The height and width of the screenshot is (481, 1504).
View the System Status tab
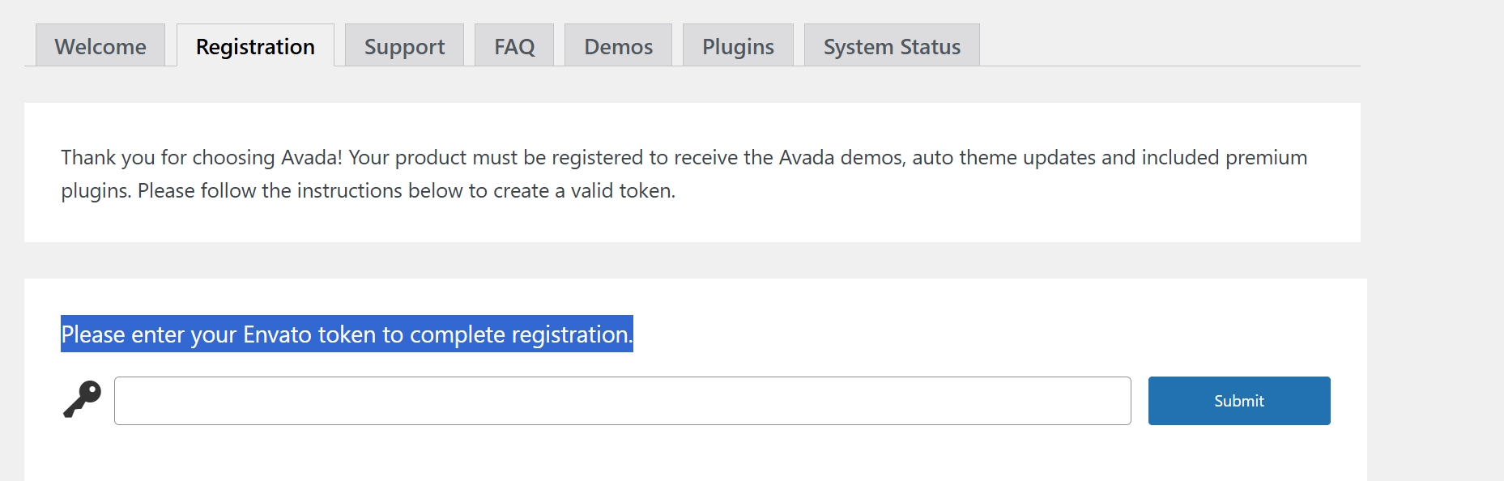pyautogui.click(x=892, y=46)
